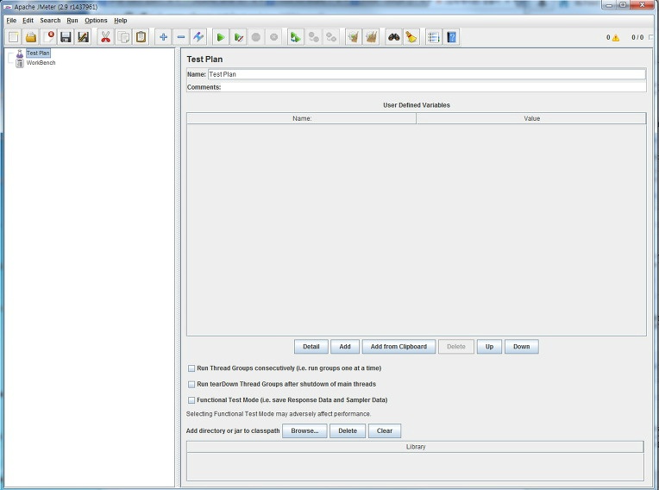Click the Library table header
659x490 pixels.
click(415, 447)
